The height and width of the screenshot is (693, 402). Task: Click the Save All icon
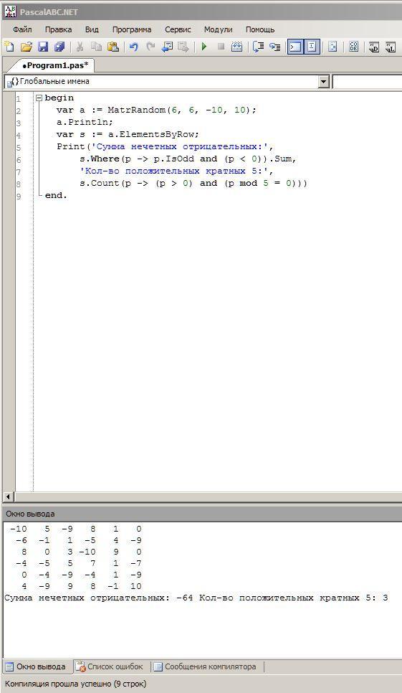[59, 47]
